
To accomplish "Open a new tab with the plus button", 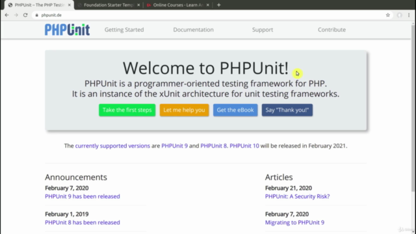I will [218, 5].
